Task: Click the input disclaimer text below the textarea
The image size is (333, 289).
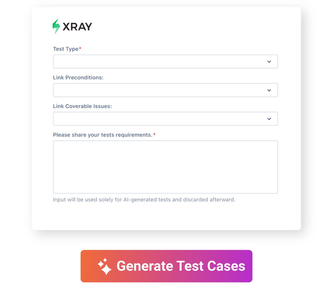Action: coord(144,200)
